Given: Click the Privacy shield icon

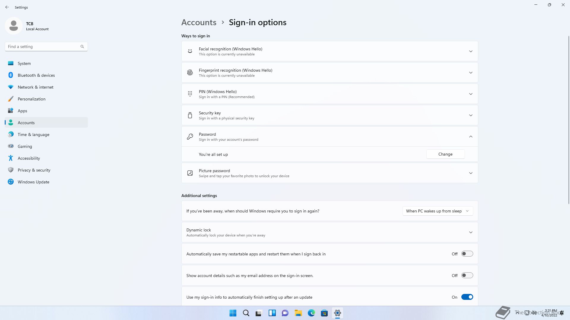Looking at the screenshot, I should (11, 170).
